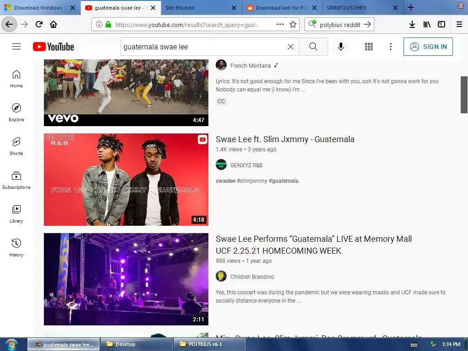Click the green padlock security icon

[108, 24]
